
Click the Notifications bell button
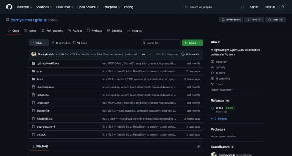(231, 20)
